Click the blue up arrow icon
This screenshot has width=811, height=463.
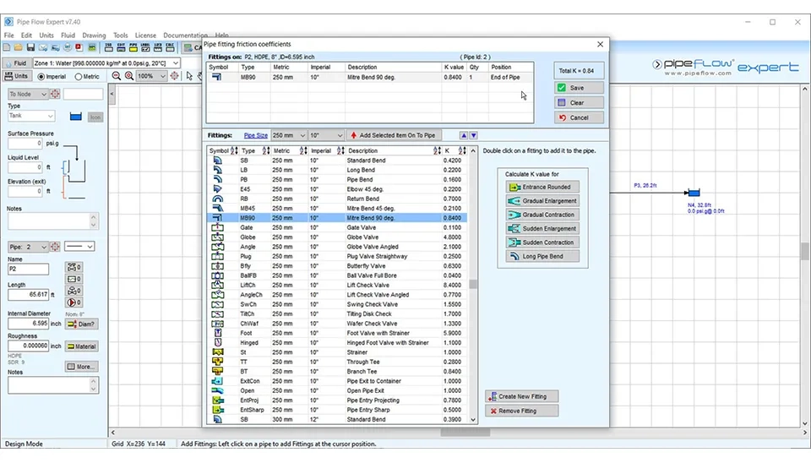point(463,135)
